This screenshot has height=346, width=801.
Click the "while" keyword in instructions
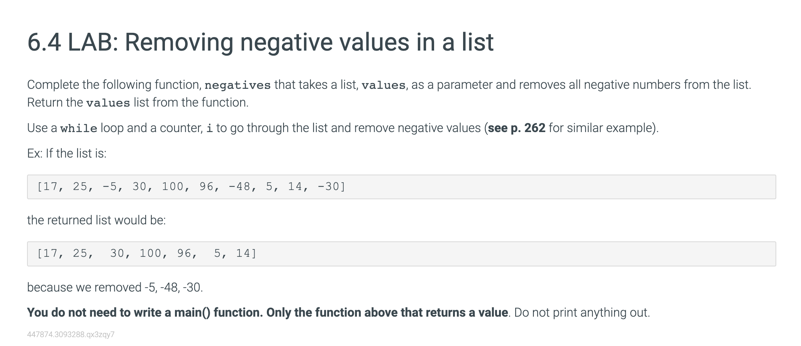(x=79, y=128)
